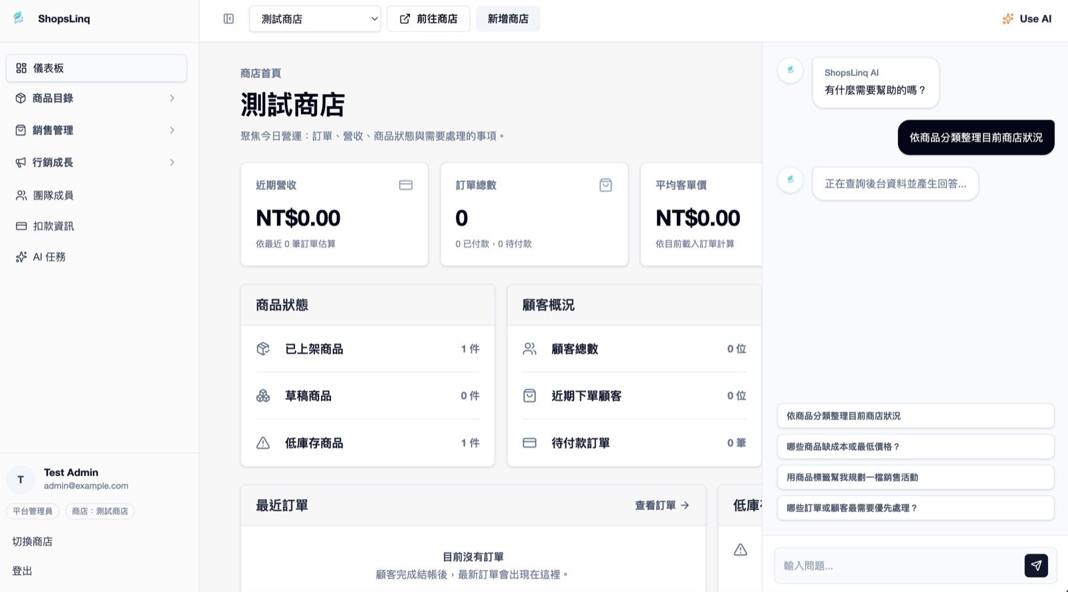Click the 銷售管理 shopping bag icon

pos(21,130)
